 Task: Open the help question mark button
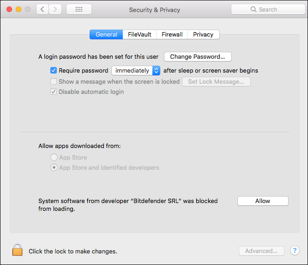pyautogui.click(x=295, y=251)
